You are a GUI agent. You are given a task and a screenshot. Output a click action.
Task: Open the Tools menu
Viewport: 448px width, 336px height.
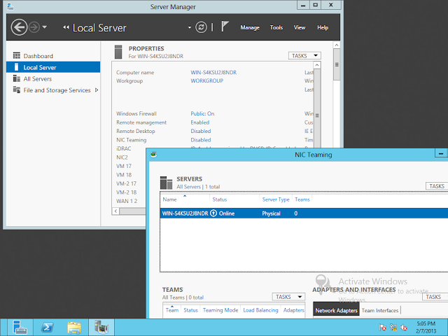276,27
